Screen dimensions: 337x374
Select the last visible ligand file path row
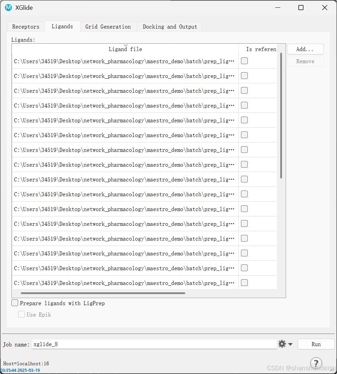(x=125, y=283)
